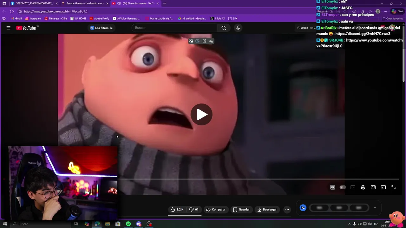Click the video progress bar

click(259, 179)
